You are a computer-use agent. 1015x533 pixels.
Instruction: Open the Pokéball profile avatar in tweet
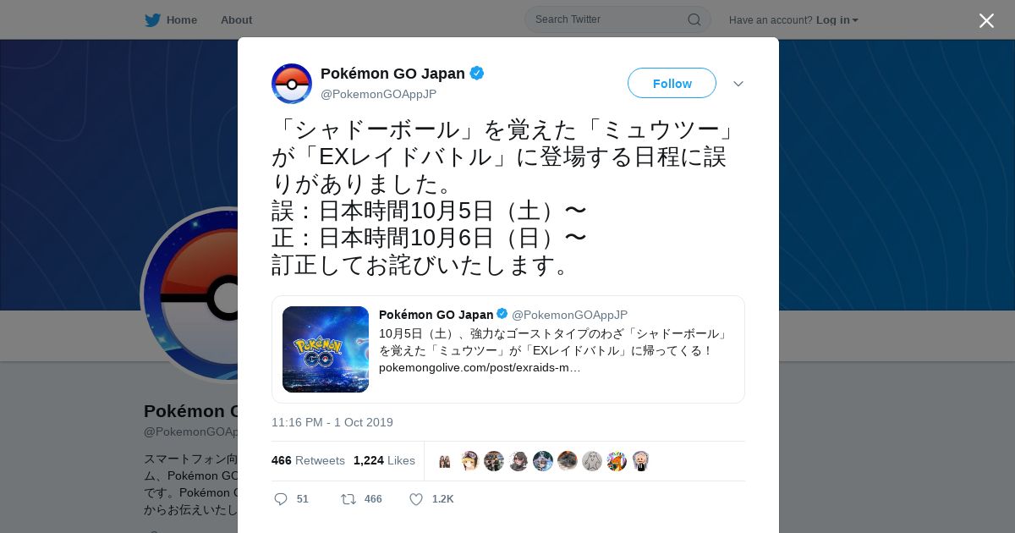click(292, 84)
